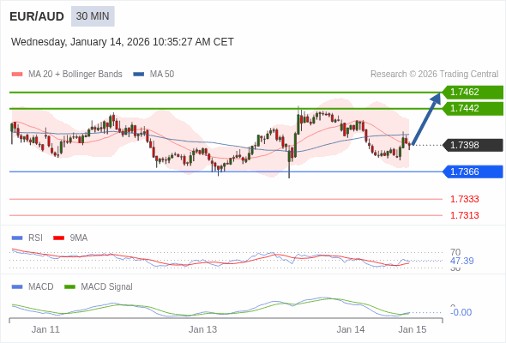The height and width of the screenshot is (343, 506).
Task: Select the EUR/AUD pair title
Action: click(37, 16)
